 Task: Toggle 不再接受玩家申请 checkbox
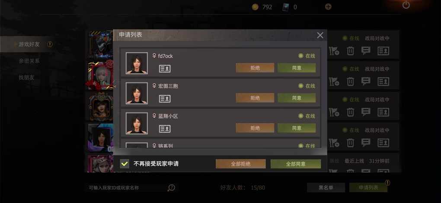click(125, 164)
